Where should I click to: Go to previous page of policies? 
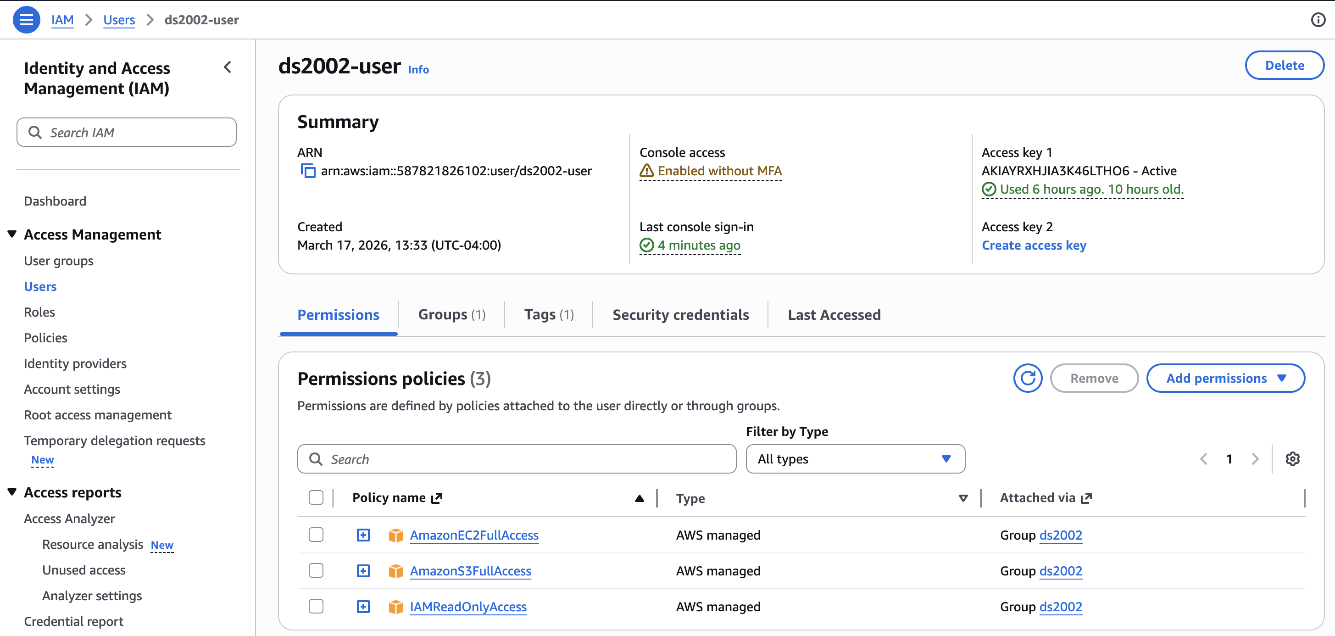[1203, 459]
